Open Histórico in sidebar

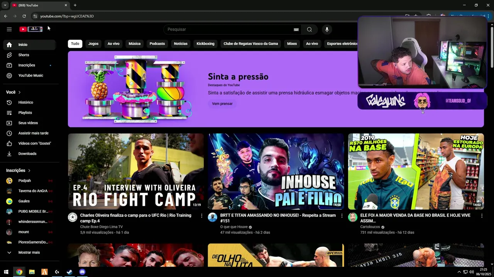(29, 102)
